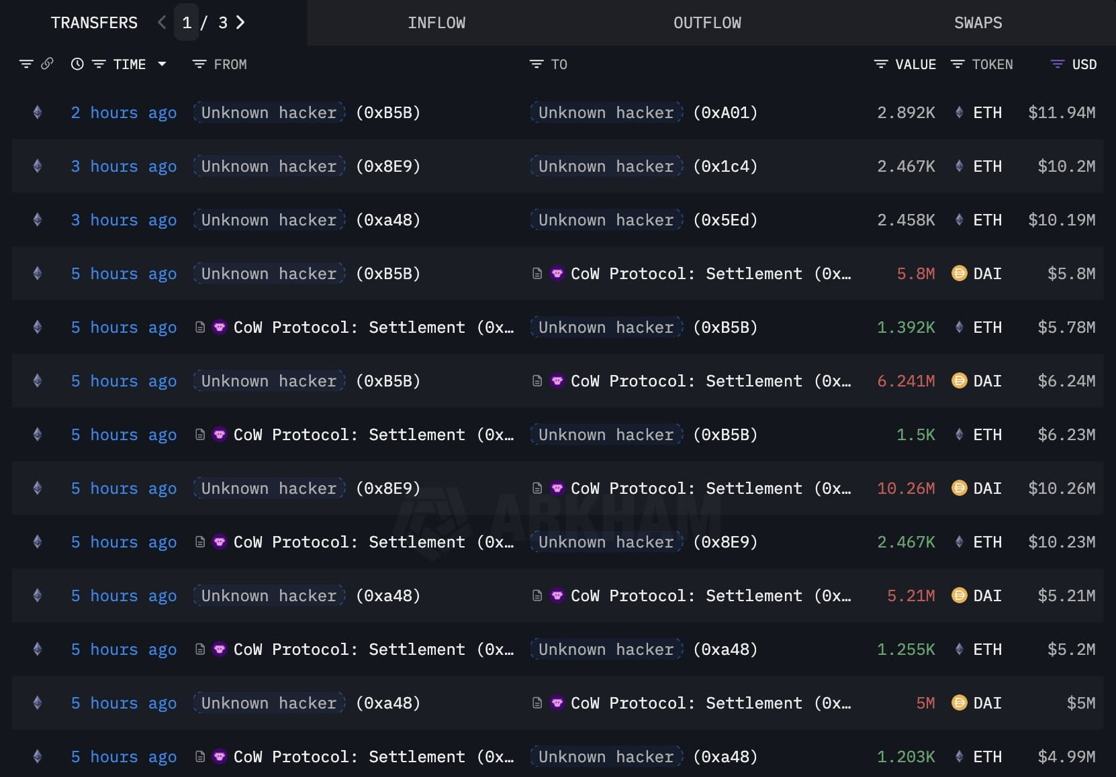The image size is (1116, 777).
Task: Click the filter icon next to the TIME column
Action: point(99,64)
